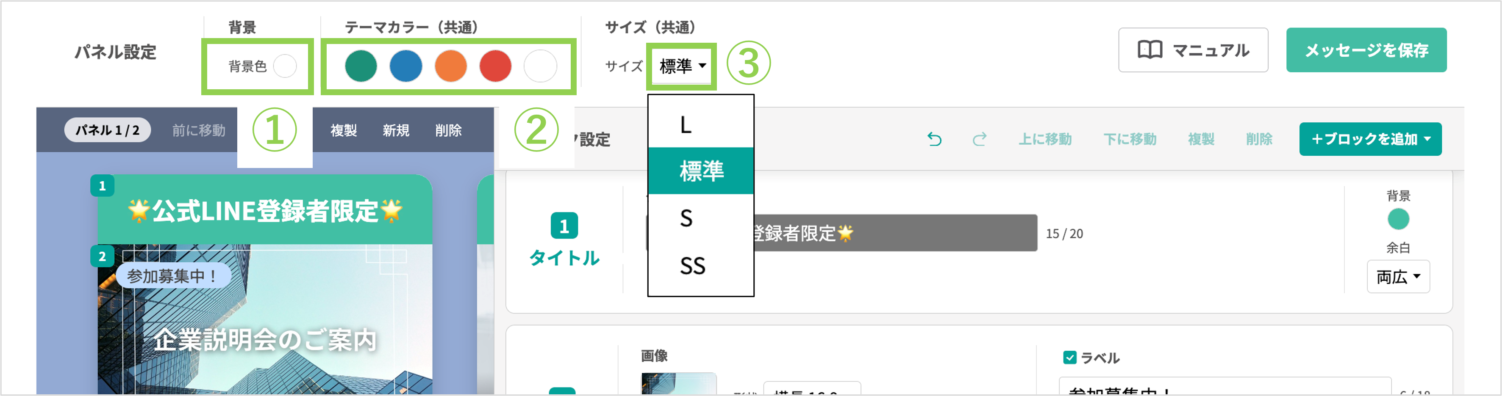Click 新規 to create a panel

(396, 130)
